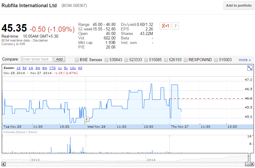The width and height of the screenshot is (255, 168).
Task: Open the more » comparisons link
Action: [x=245, y=60]
